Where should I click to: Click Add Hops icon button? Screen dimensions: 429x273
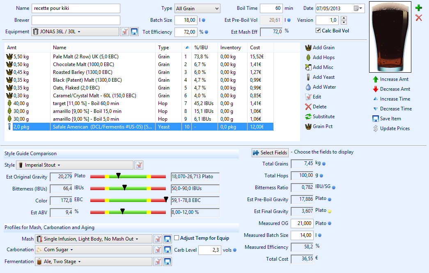(x=308, y=57)
